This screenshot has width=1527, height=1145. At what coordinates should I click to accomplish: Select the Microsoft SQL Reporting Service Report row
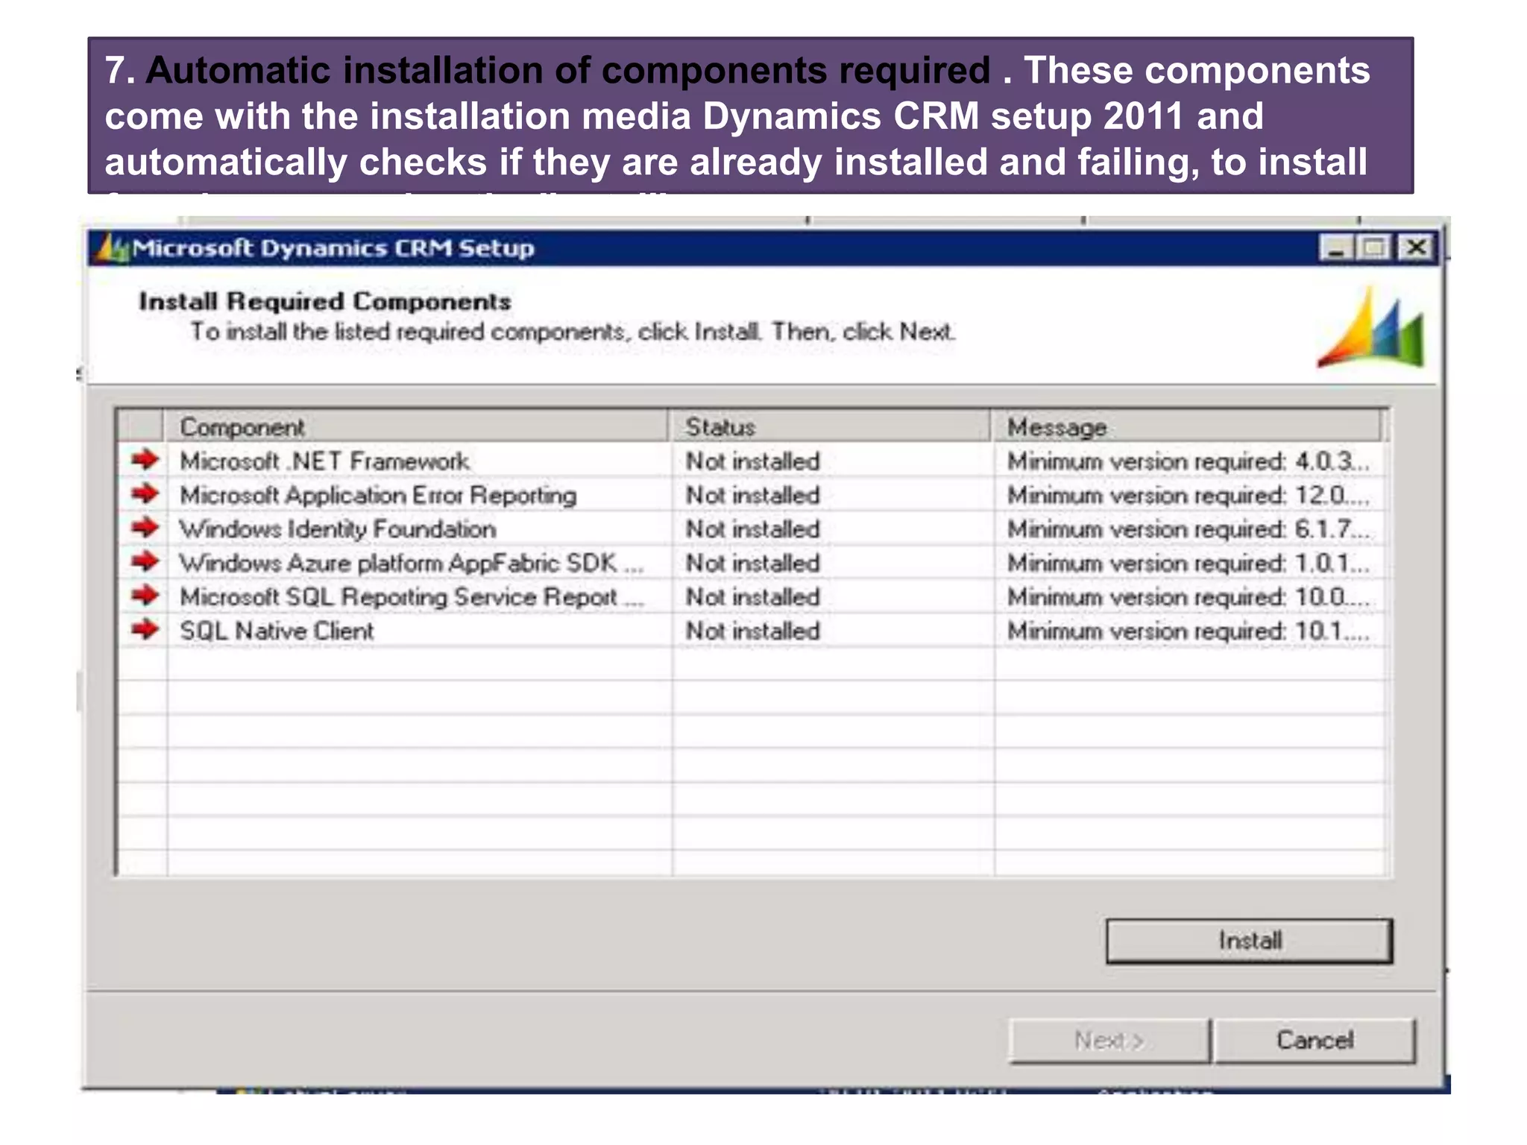pos(752,596)
